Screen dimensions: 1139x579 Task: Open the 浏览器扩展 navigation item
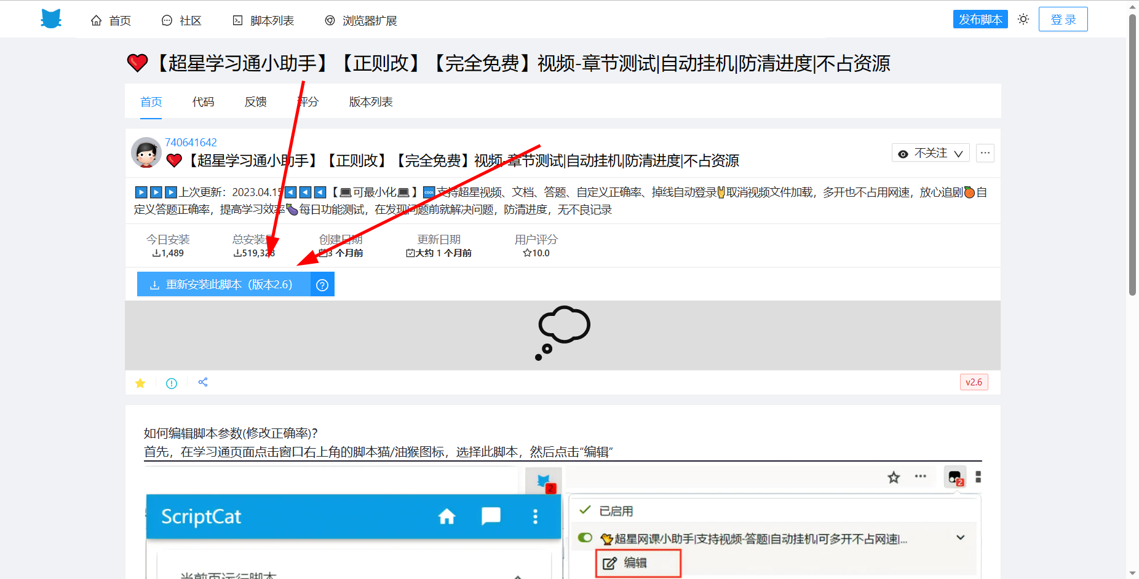[x=360, y=20]
